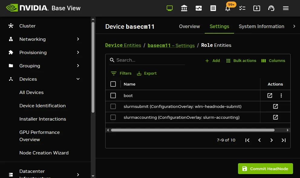
Task: Click Commit HeadNode button
Action: click(x=265, y=169)
